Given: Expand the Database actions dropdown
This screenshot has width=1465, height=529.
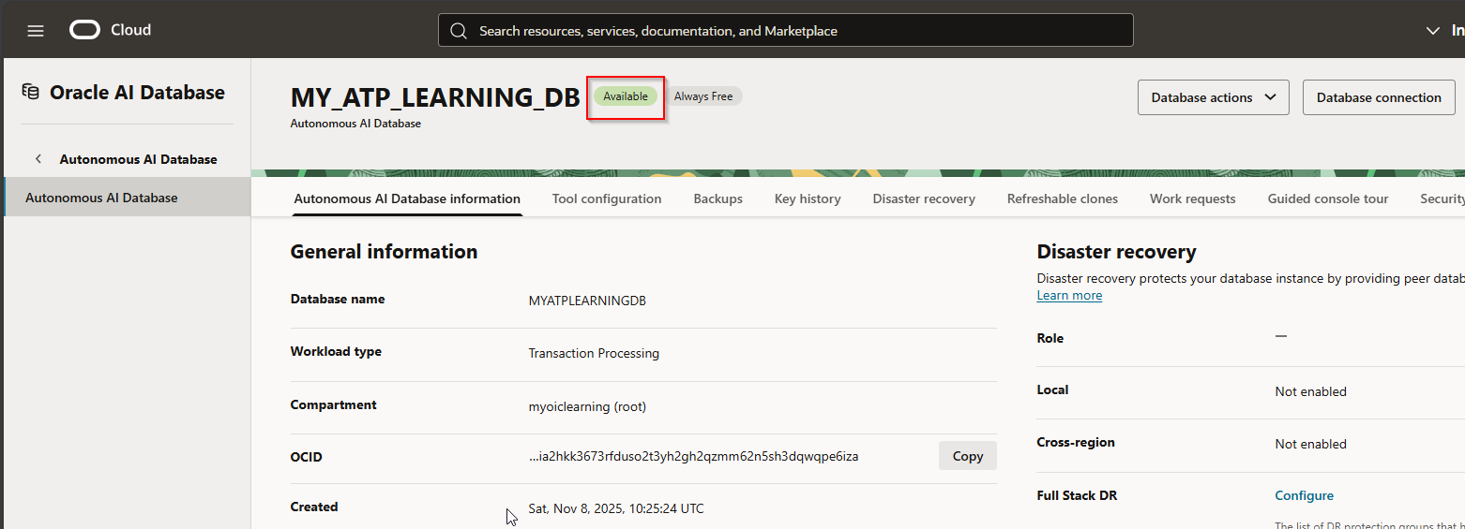Looking at the screenshot, I should pos(1213,97).
